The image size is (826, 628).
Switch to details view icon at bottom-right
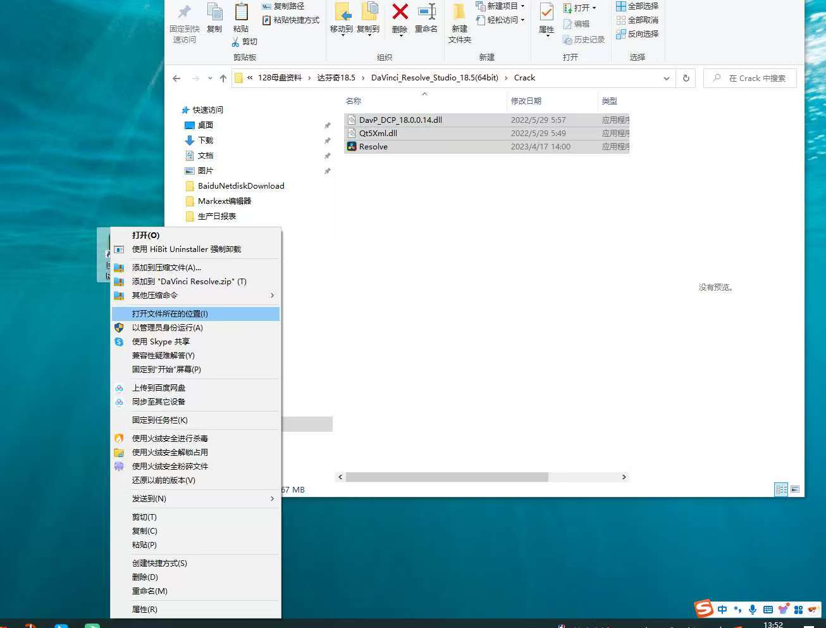coord(781,489)
